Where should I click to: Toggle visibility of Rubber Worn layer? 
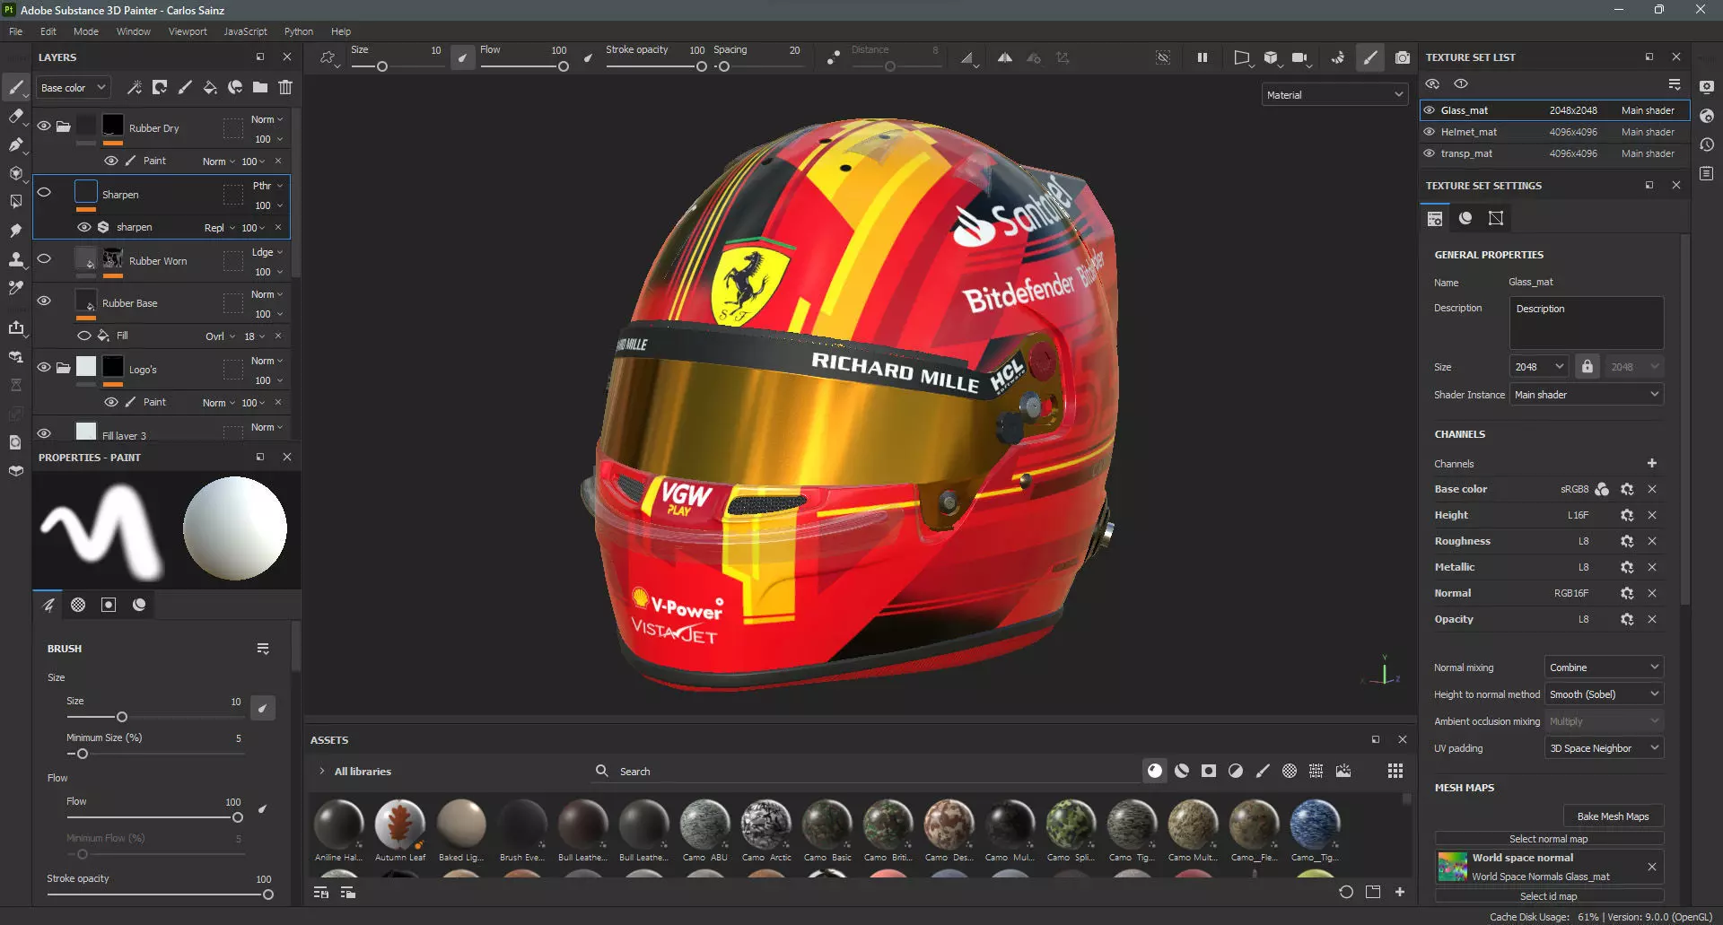44,258
